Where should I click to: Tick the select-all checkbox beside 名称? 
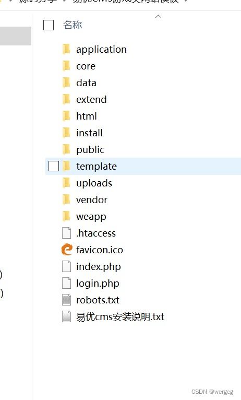point(49,25)
